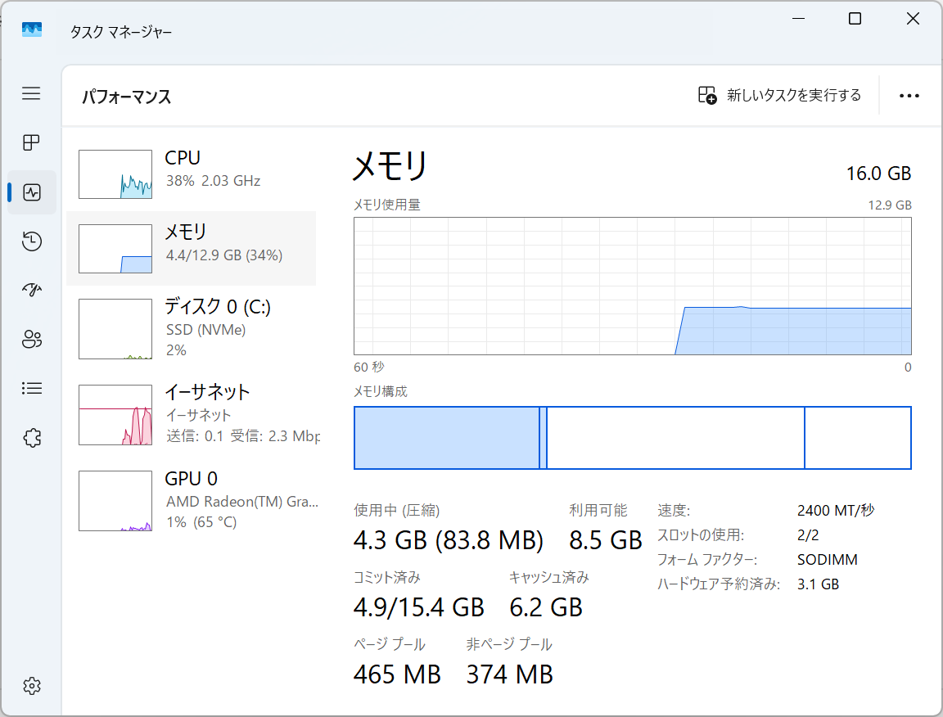The height and width of the screenshot is (717, 943).
Task: Select the Performance page icon
Action: pos(32,192)
